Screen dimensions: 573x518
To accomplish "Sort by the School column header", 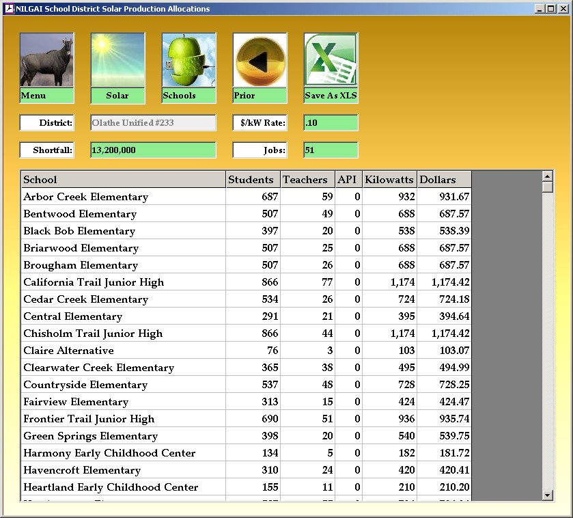I will [x=123, y=180].
